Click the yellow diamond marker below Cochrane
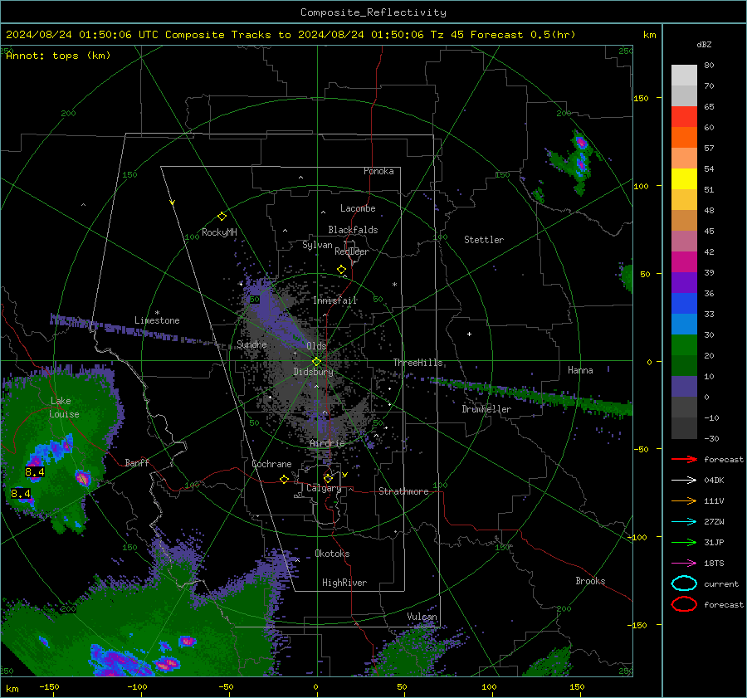Image resolution: width=747 pixels, height=698 pixels. (x=284, y=480)
